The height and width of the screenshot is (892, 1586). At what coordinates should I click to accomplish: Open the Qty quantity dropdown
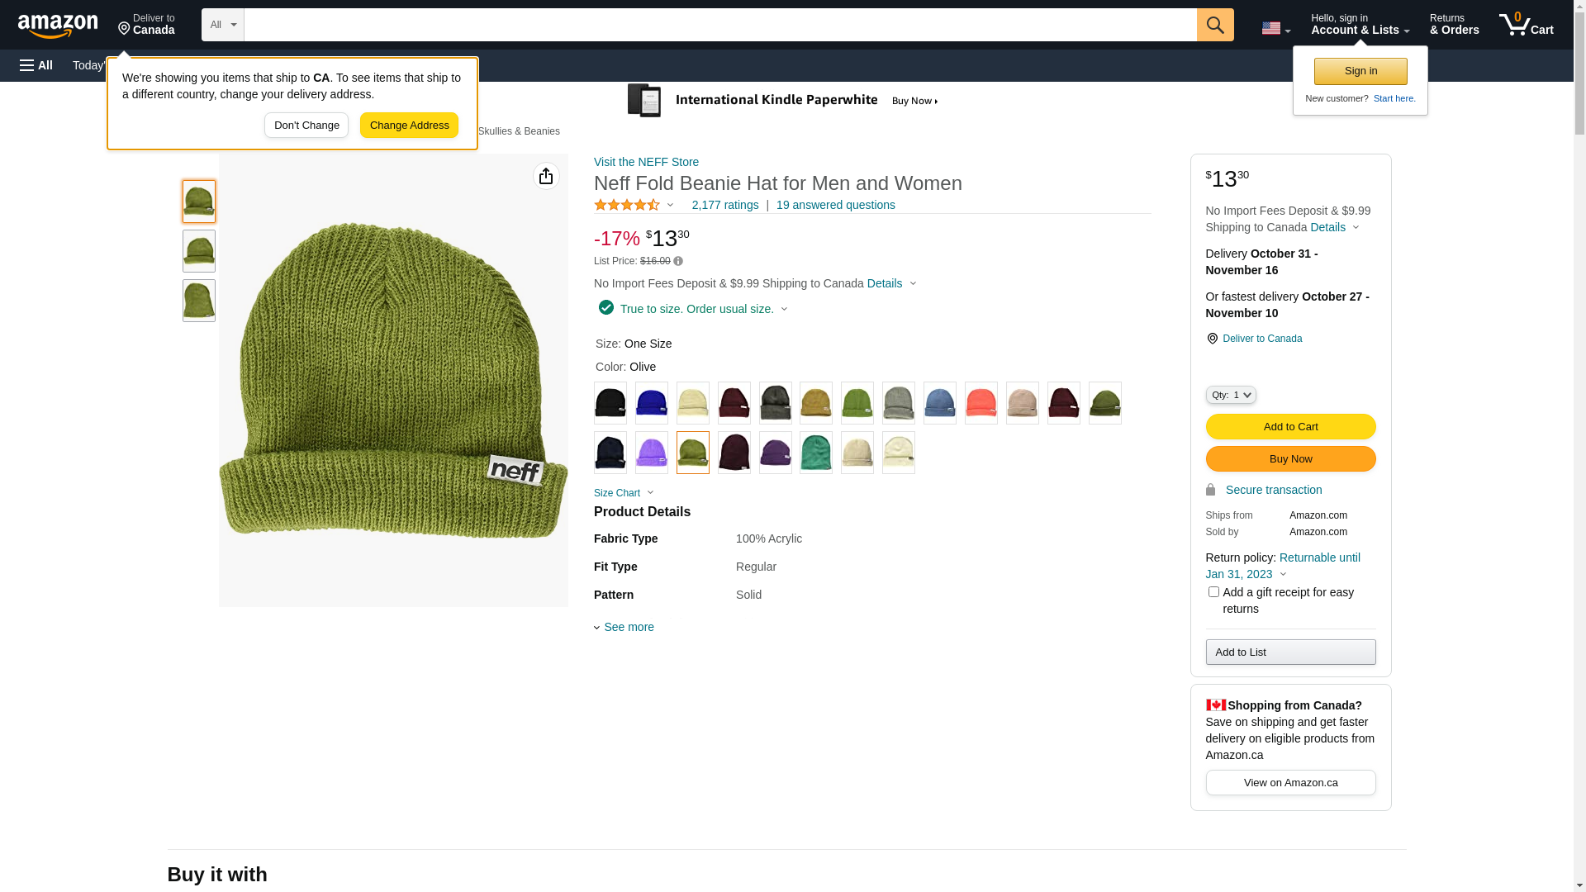coord(1230,396)
